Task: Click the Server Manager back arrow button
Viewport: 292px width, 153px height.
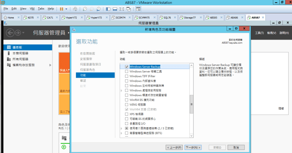Action: (x=9, y=33)
